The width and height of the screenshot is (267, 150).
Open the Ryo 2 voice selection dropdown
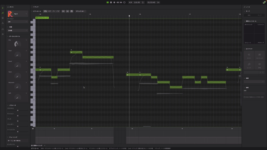pyautogui.click(x=18, y=14)
